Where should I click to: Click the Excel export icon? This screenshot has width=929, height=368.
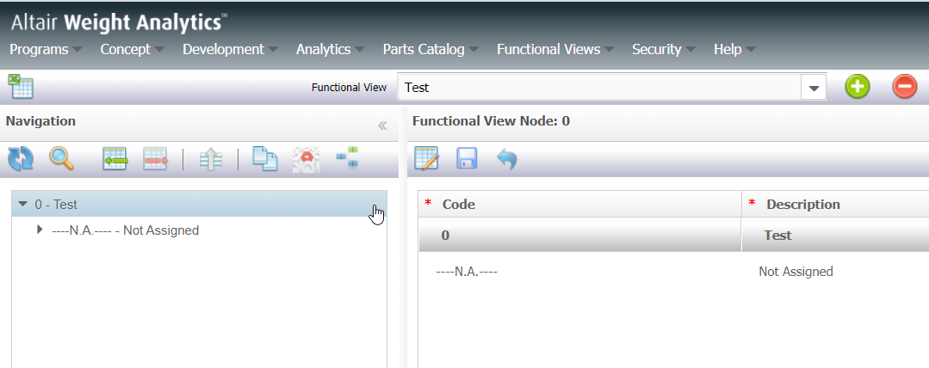click(x=21, y=87)
